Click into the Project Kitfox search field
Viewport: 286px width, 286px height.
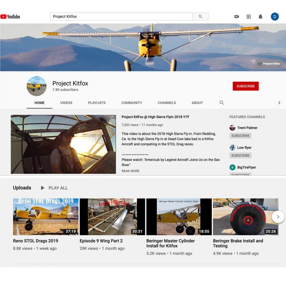pos(121,16)
